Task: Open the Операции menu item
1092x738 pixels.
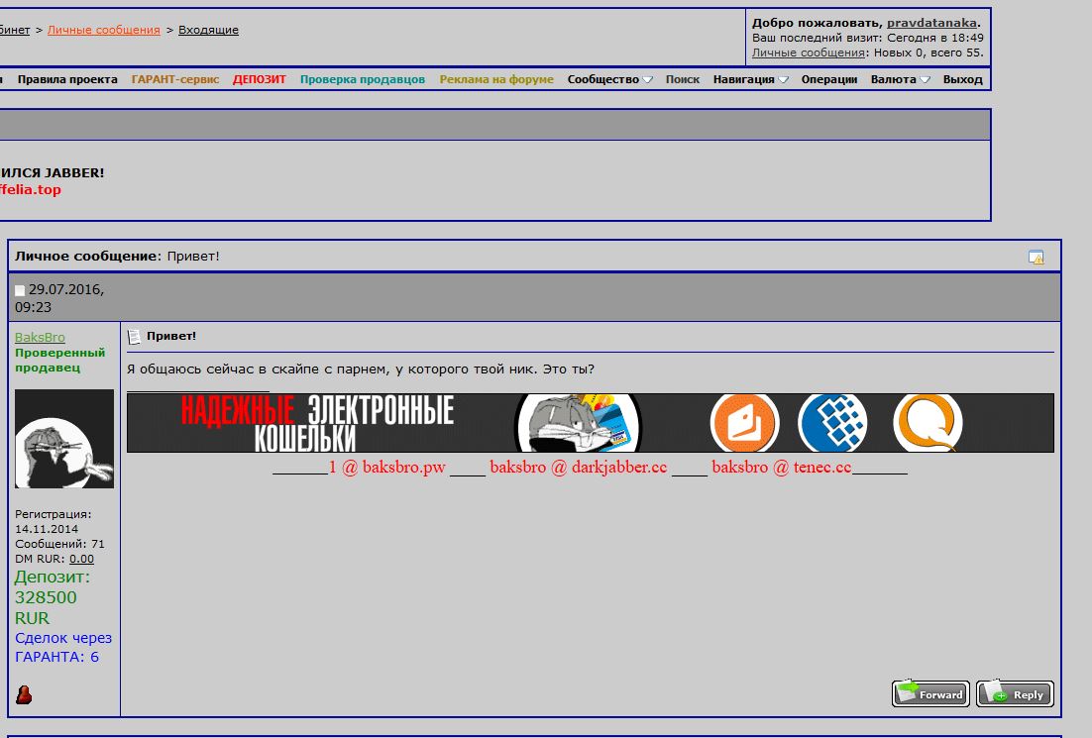Action: pos(828,79)
